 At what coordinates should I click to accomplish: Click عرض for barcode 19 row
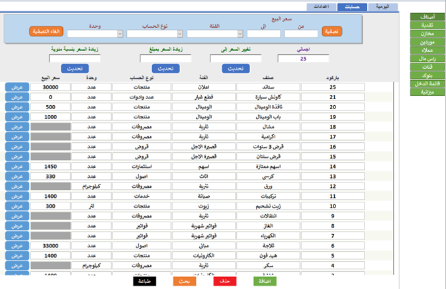pyautogui.click(x=17, y=117)
